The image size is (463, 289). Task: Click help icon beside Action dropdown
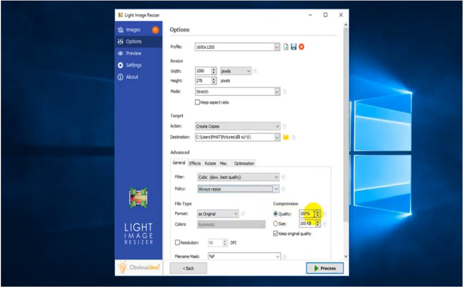point(284,126)
